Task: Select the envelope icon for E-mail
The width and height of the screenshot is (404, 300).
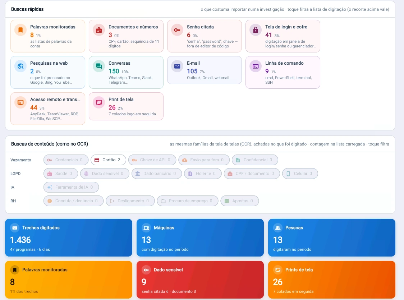Action: point(177,66)
